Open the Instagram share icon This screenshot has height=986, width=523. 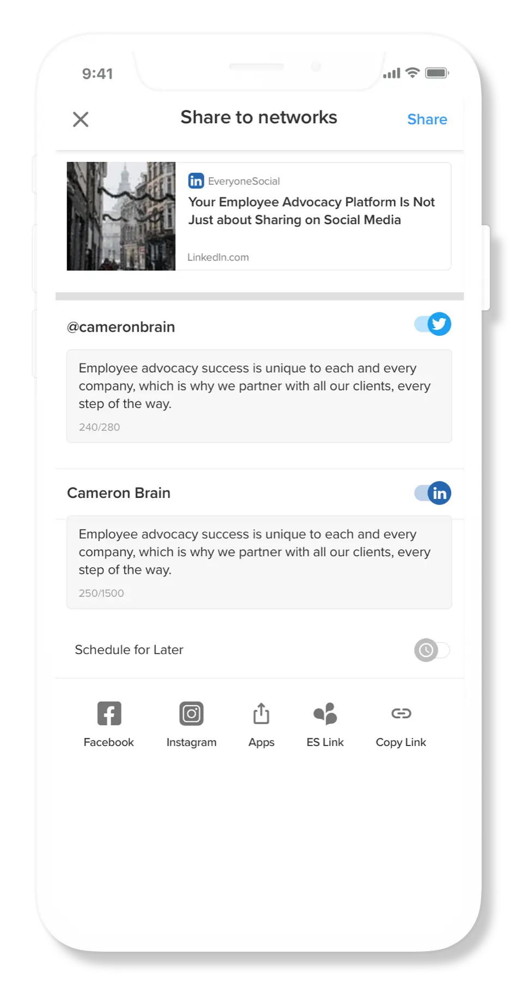[x=191, y=713]
